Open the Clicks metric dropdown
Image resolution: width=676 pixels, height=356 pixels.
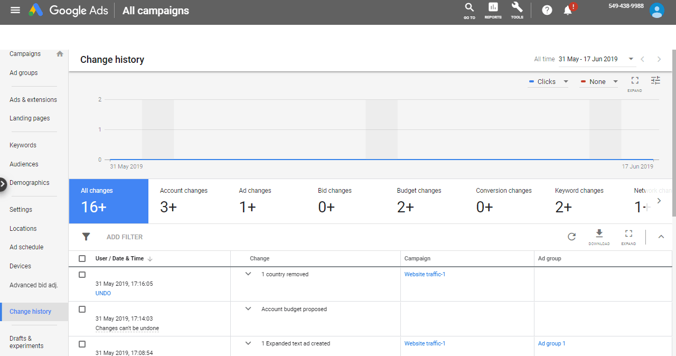(x=548, y=82)
